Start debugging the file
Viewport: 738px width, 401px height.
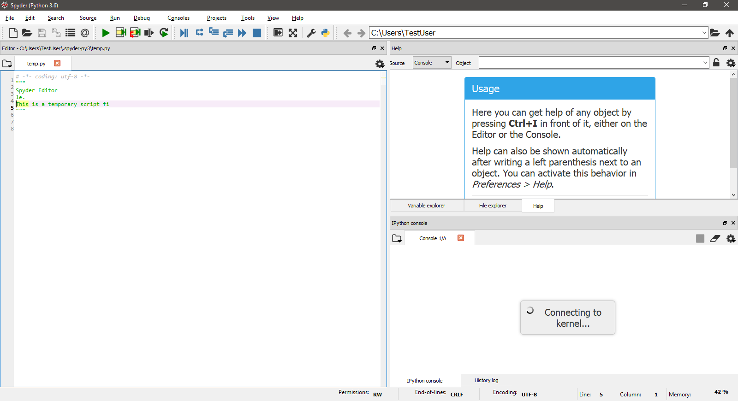(x=184, y=33)
